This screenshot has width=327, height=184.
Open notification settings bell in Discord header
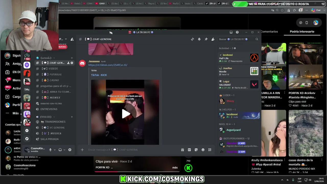pyautogui.click(x=199, y=39)
